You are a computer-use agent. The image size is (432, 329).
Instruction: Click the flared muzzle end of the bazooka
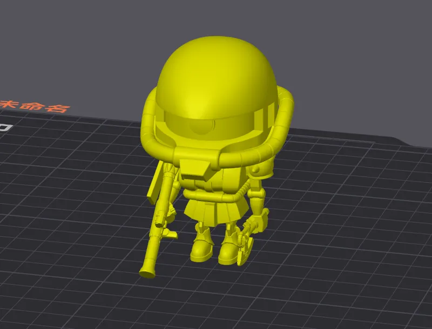(147, 272)
